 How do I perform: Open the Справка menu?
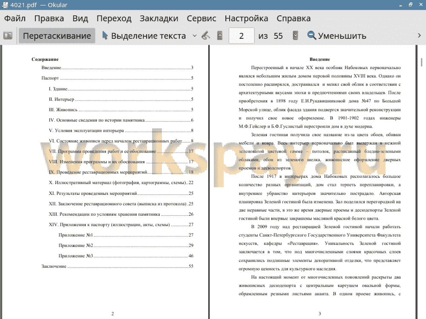[294, 18]
